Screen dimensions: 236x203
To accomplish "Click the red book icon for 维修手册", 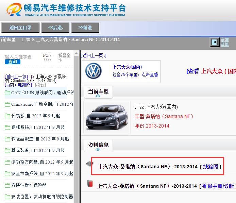I will click(x=90, y=183).
